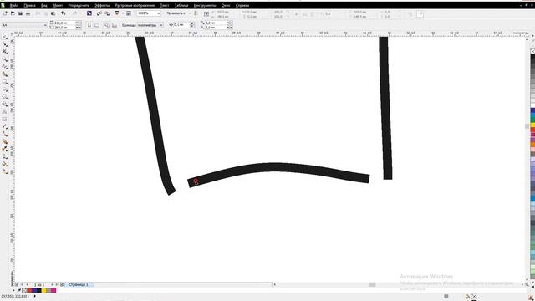The width and height of the screenshot is (535, 301).
Task: Expand the document palette flyout arrow
Action: click(13, 290)
